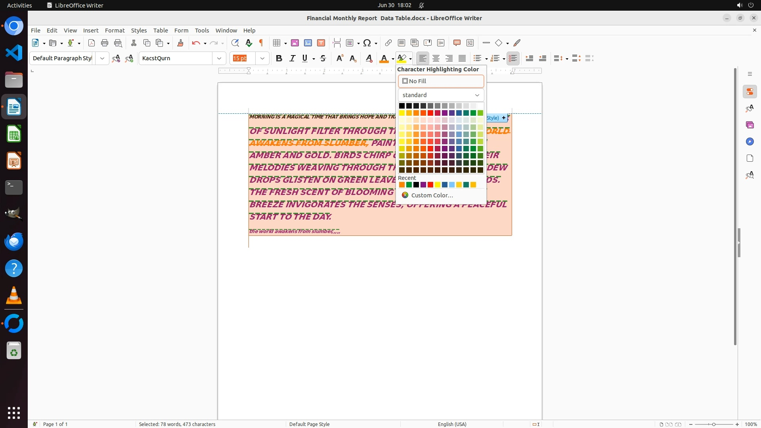Open the Format menu
The width and height of the screenshot is (761, 428).
(115, 31)
